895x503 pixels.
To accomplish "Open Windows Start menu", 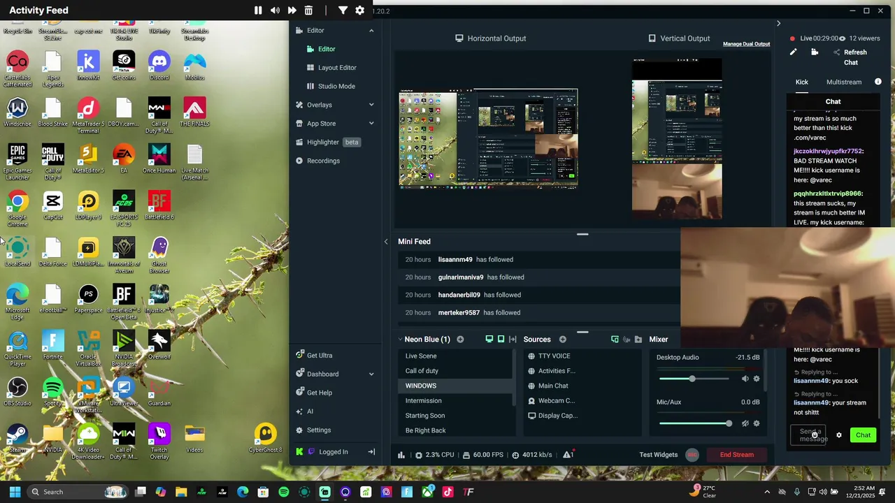I will (15, 492).
